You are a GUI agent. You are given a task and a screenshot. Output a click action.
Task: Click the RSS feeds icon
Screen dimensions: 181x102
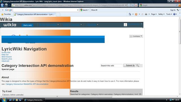click(136, 14)
